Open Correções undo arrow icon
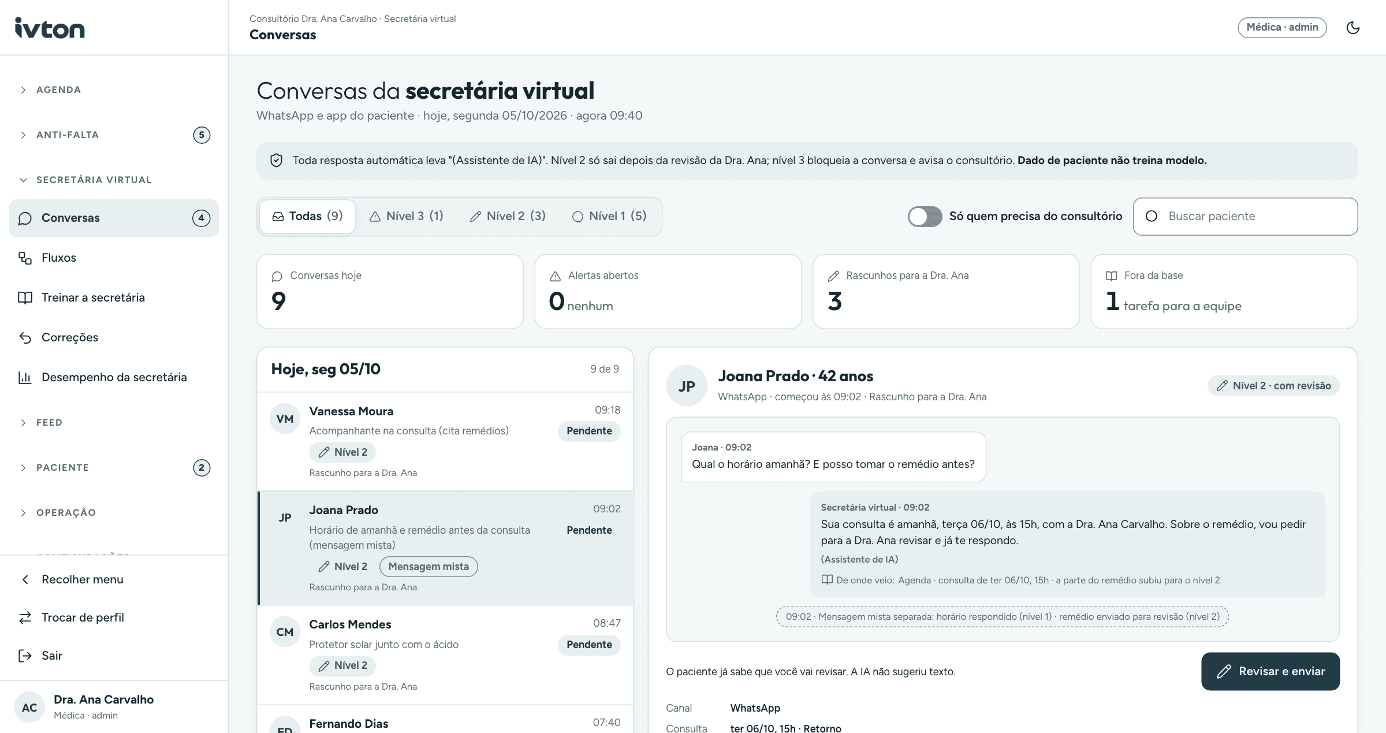This screenshot has width=1386, height=733. (x=25, y=337)
